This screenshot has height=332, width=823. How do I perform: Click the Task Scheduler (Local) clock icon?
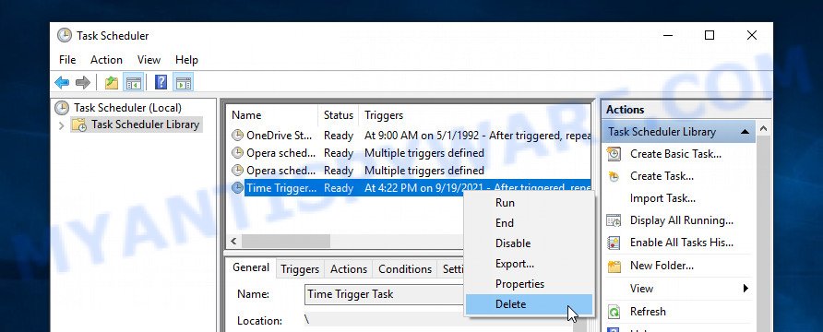click(x=62, y=108)
